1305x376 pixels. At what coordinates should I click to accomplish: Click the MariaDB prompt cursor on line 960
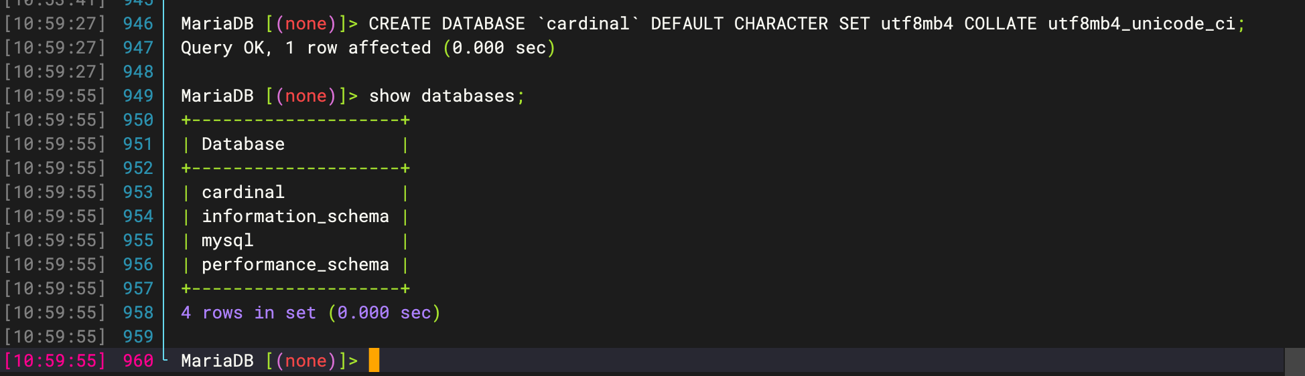click(374, 361)
